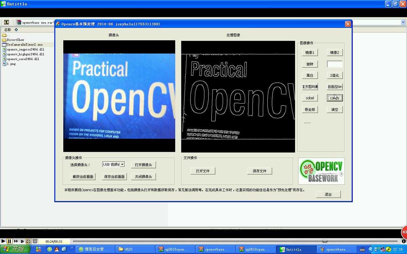Seek the video using the progress slider handle
Screen dimensions: 407x254
325,241
